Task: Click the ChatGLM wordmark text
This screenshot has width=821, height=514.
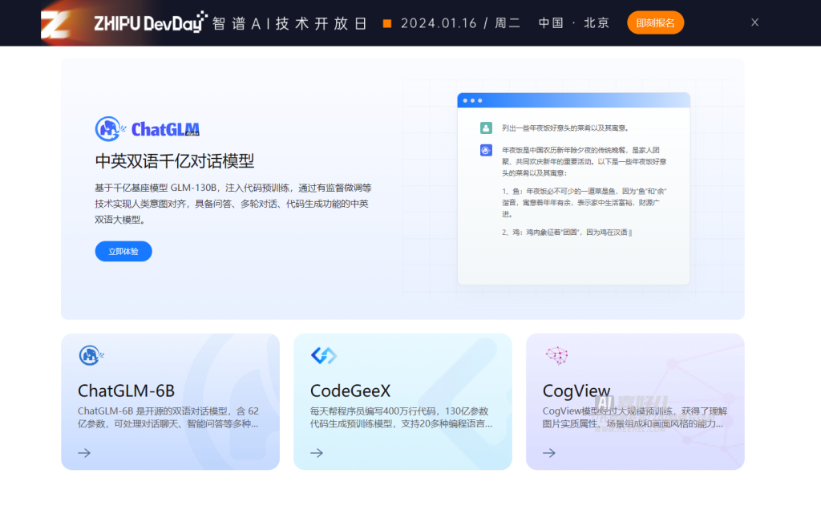Action: coord(165,129)
